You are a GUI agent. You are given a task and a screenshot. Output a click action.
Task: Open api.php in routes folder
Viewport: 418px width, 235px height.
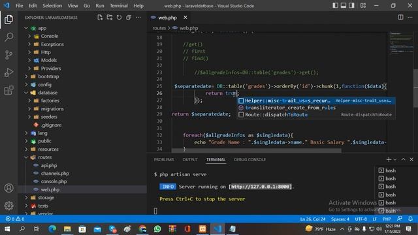[83, 165]
